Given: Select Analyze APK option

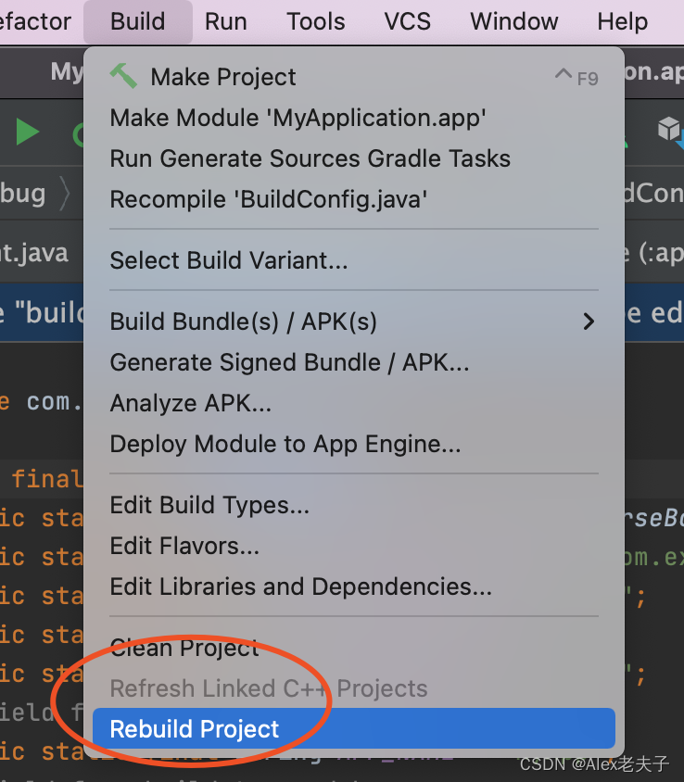Looking at the screenshot, I should click(x=190, y=403).
